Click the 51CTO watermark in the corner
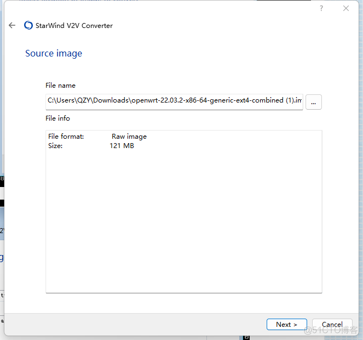The height and width of the screenshot is (340, 363). click(x=331, y=330)
